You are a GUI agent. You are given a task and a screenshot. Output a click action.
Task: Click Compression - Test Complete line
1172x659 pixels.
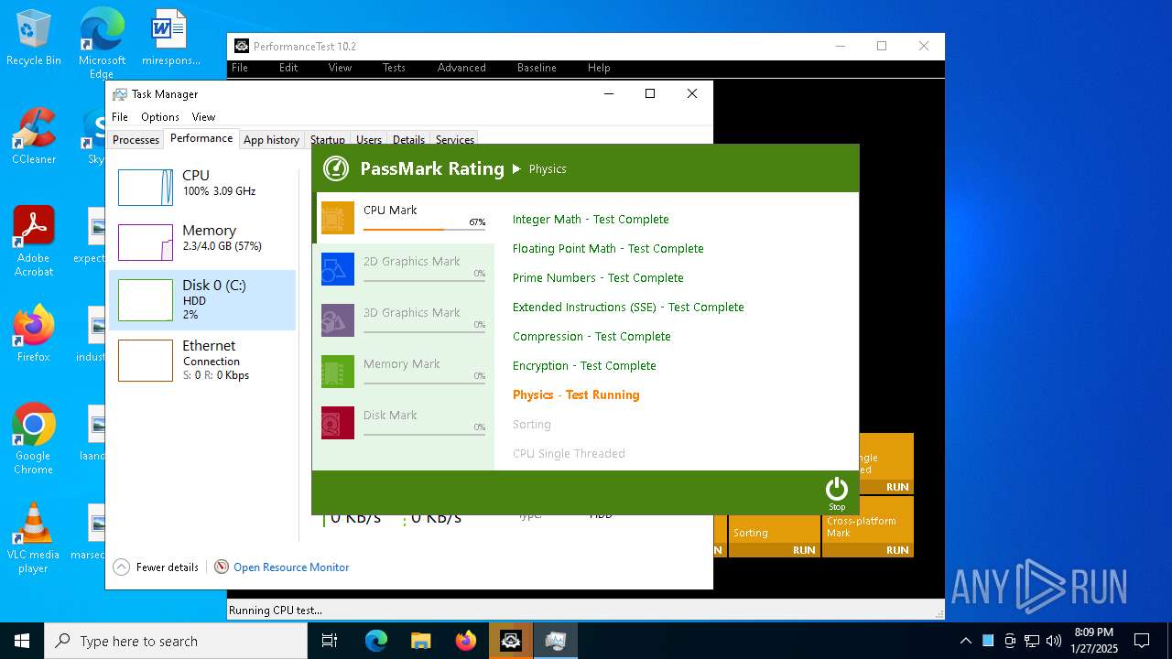tap(591, 337)
